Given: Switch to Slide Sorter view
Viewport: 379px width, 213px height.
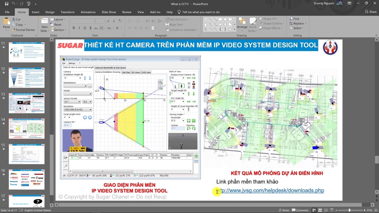Looking at the screenshot, I should pos(320,210).
